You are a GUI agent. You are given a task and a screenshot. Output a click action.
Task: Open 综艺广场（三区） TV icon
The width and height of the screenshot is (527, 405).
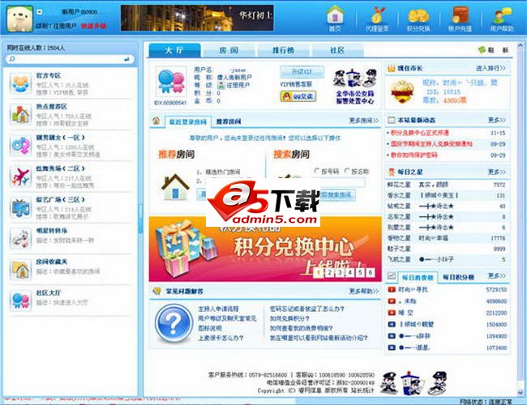(20, 208)
